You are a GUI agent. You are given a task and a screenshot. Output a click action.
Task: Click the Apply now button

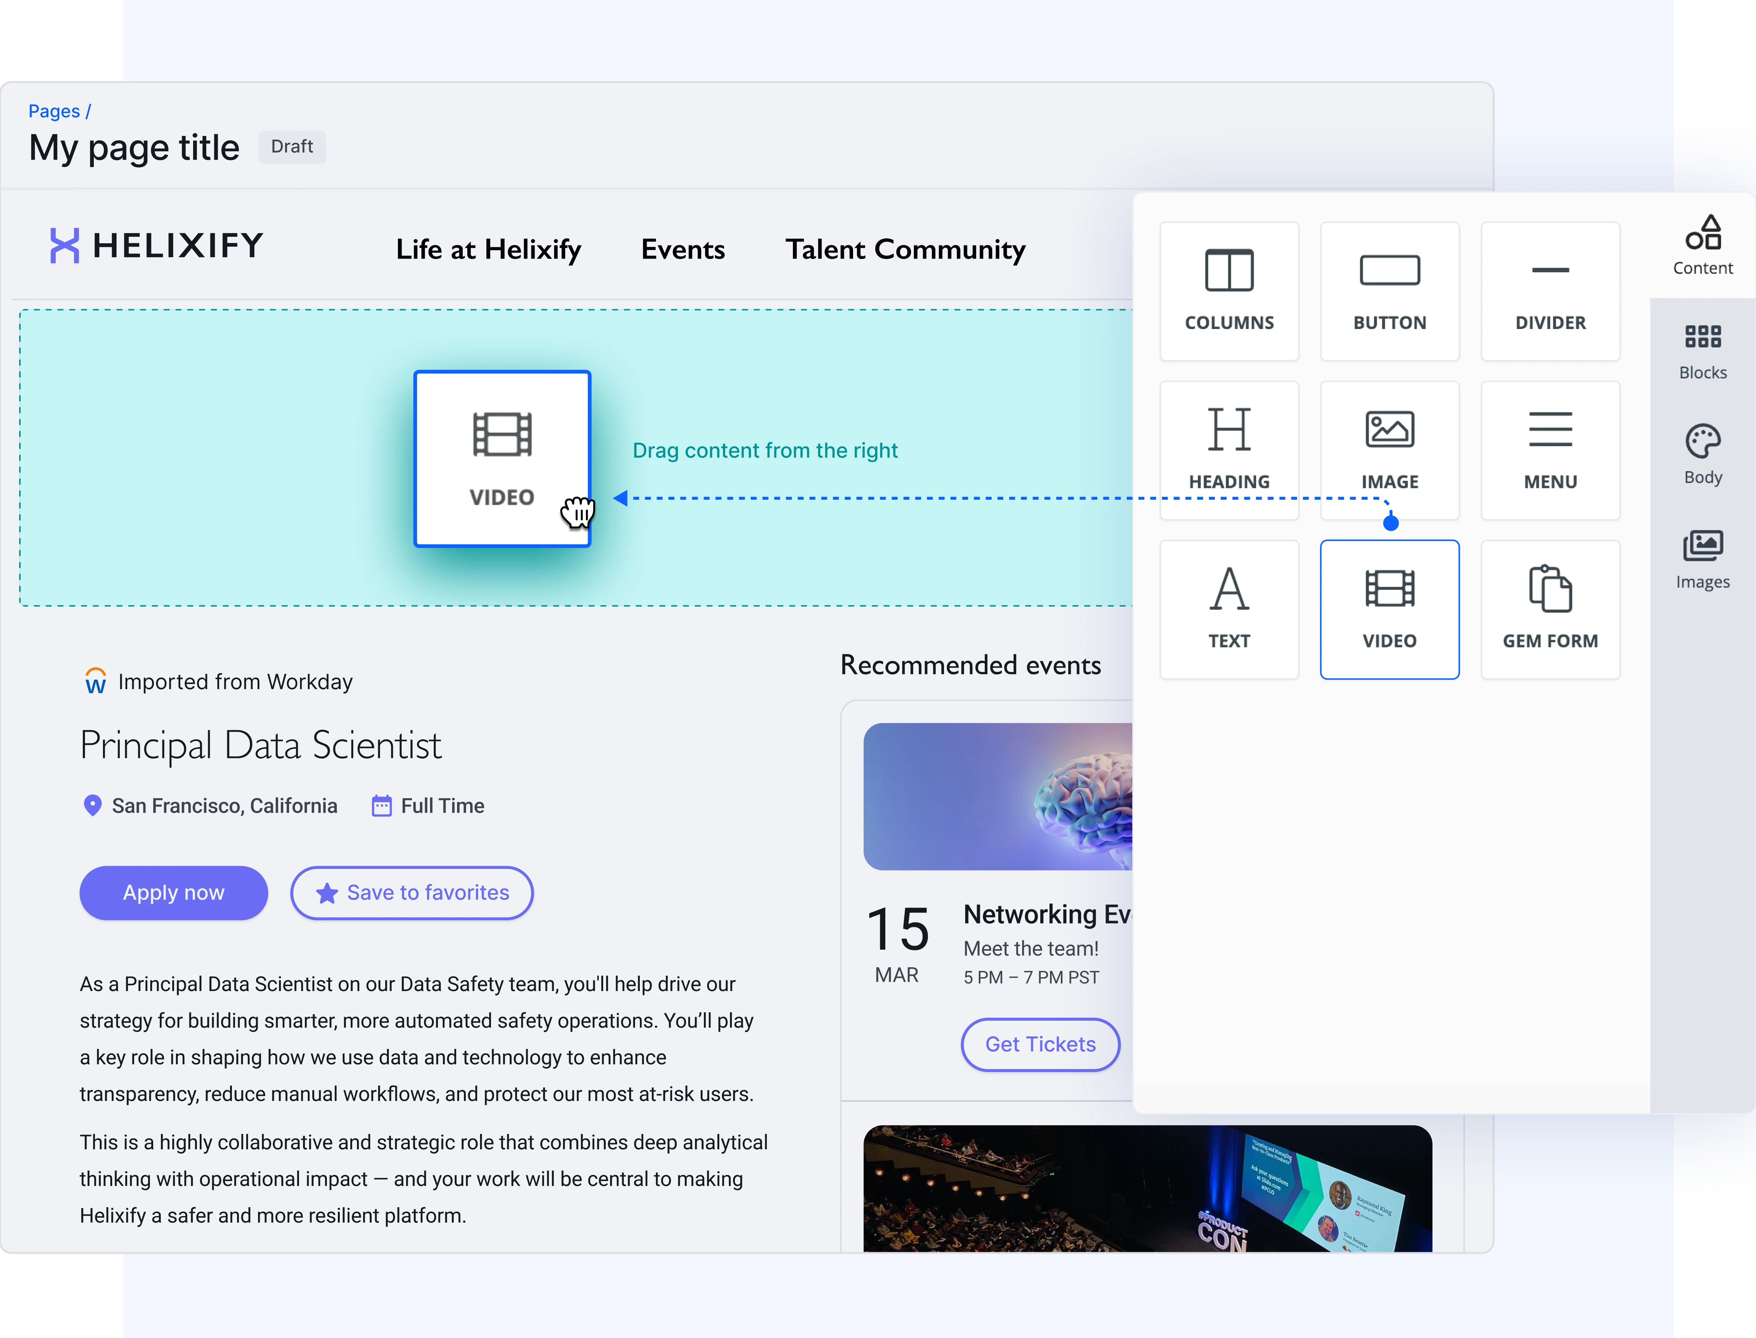[x=174, y=893]
